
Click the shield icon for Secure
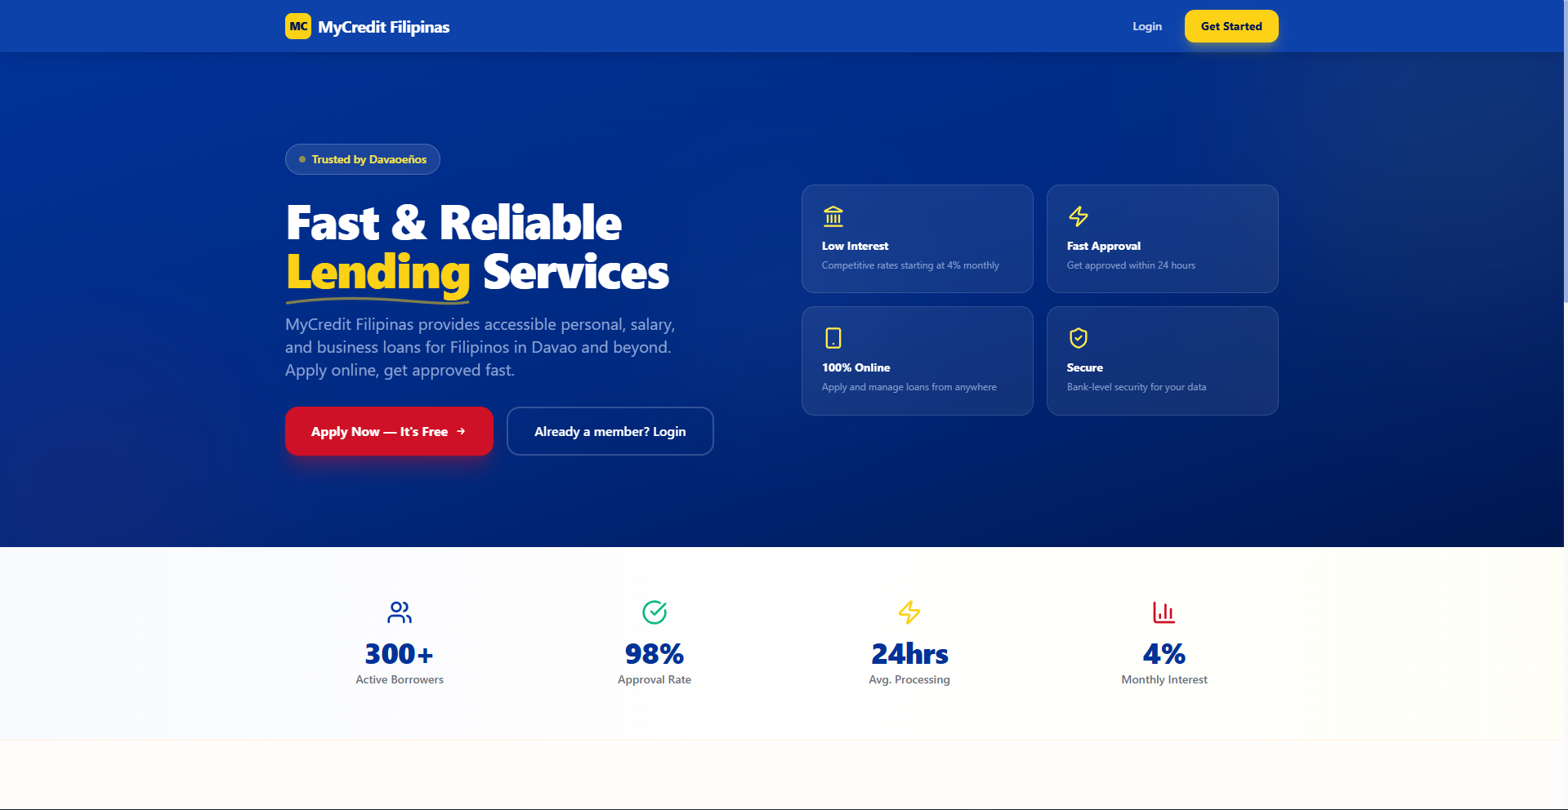tap(1079, 338)
